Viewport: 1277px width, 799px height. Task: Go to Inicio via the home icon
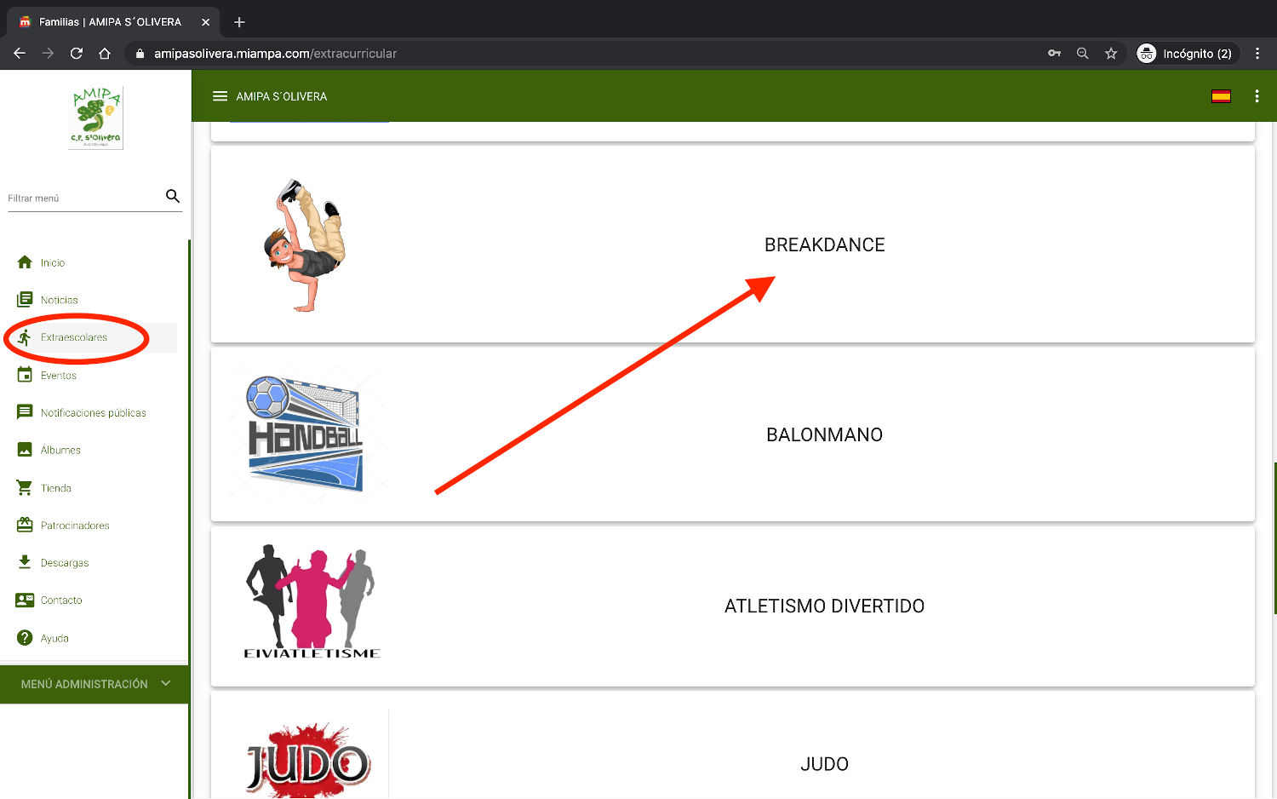point(25,262)
